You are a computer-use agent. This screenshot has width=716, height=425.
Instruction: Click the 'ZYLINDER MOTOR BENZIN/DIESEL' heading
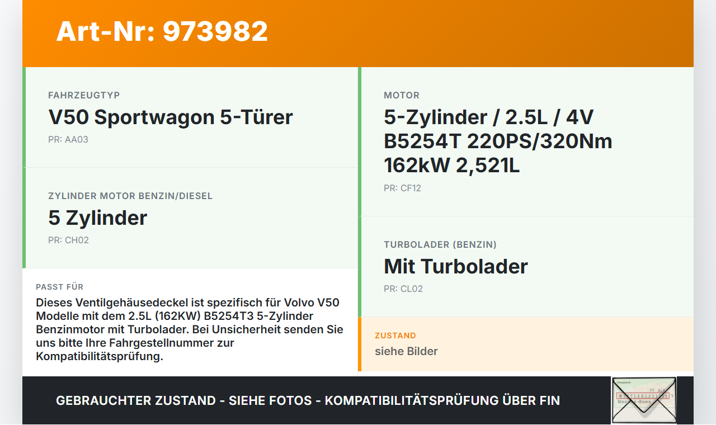130,196
